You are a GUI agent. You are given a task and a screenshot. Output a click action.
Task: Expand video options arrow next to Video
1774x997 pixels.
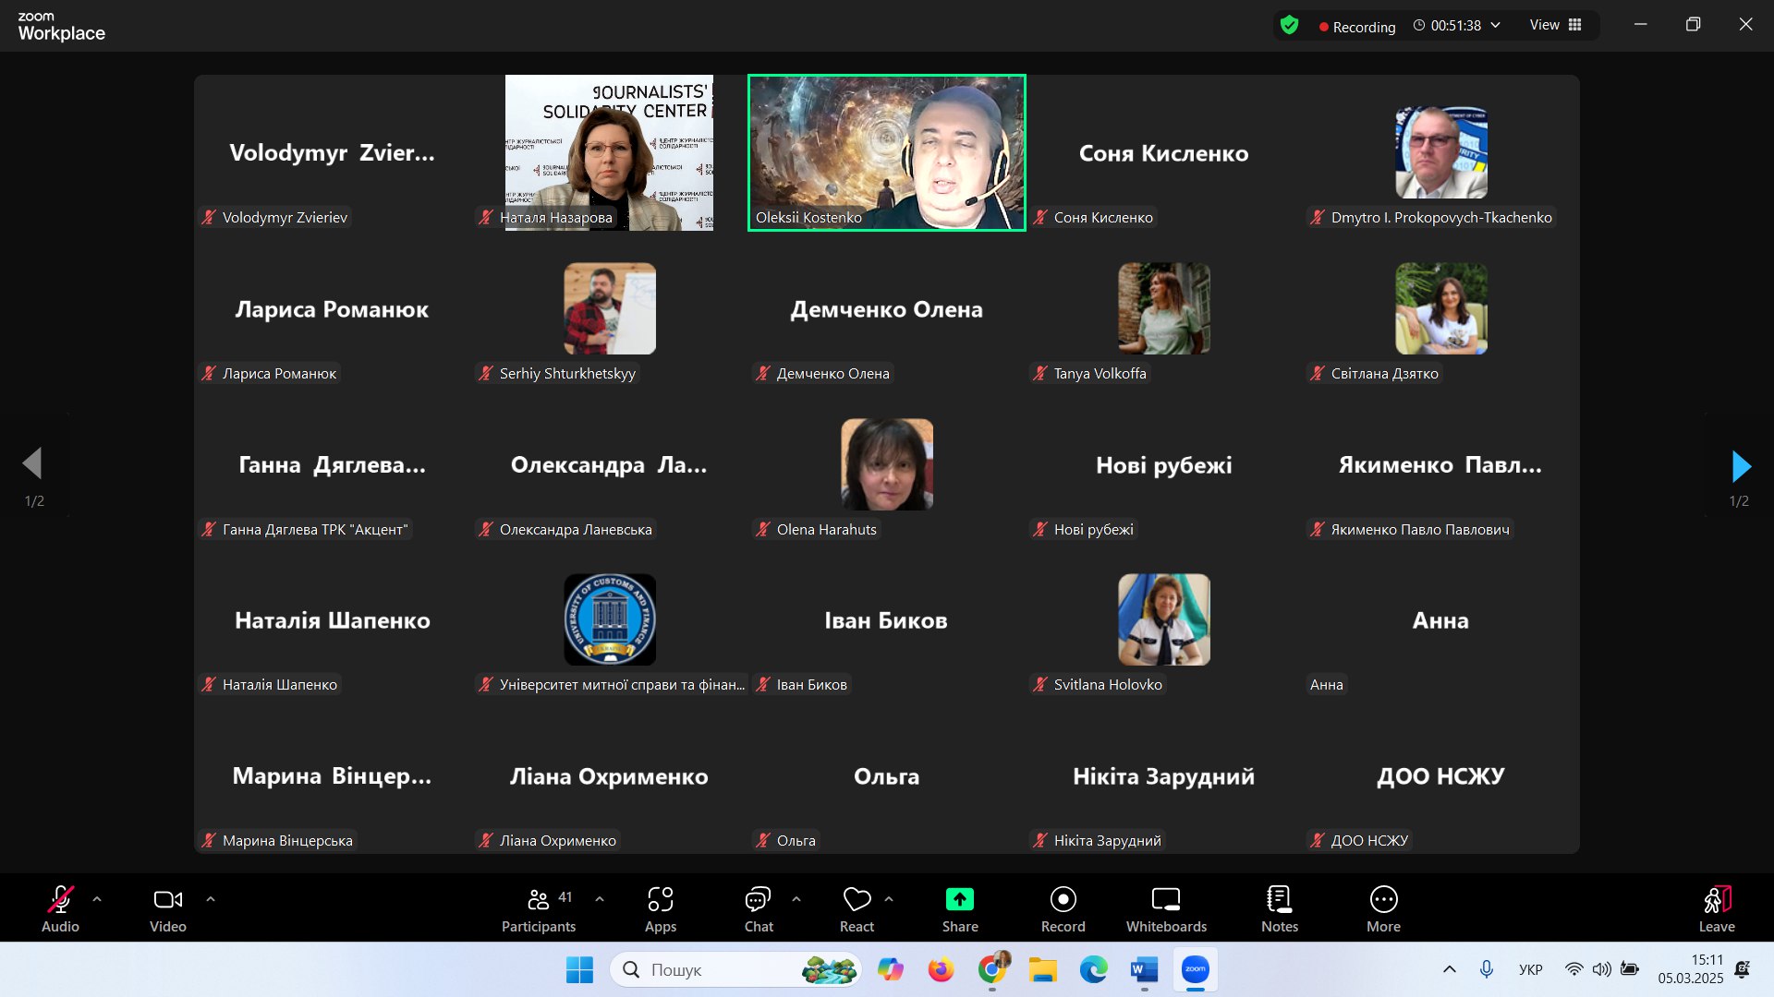[x=211, y=898]
